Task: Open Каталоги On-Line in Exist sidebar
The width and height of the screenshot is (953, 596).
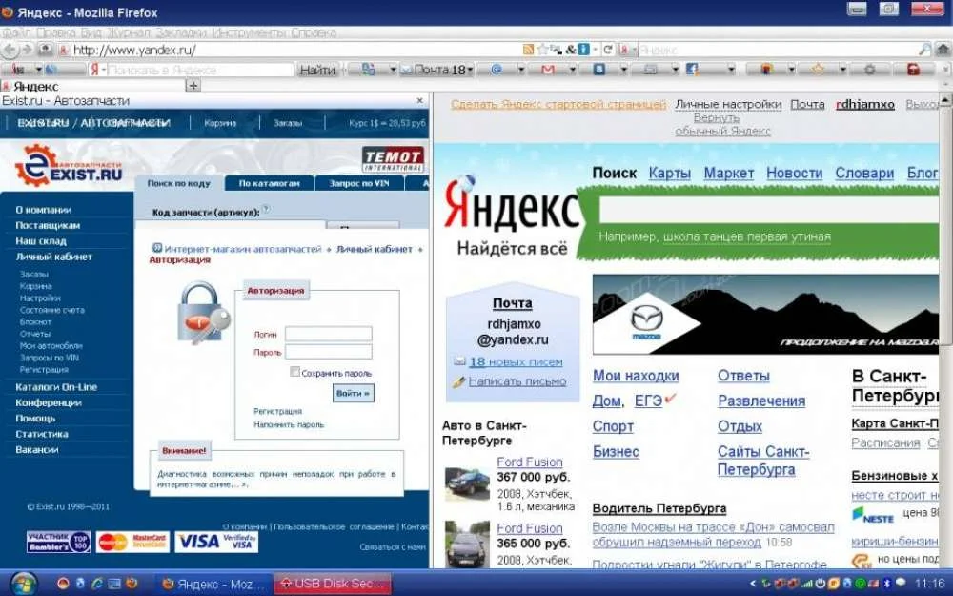Action: 56,387
